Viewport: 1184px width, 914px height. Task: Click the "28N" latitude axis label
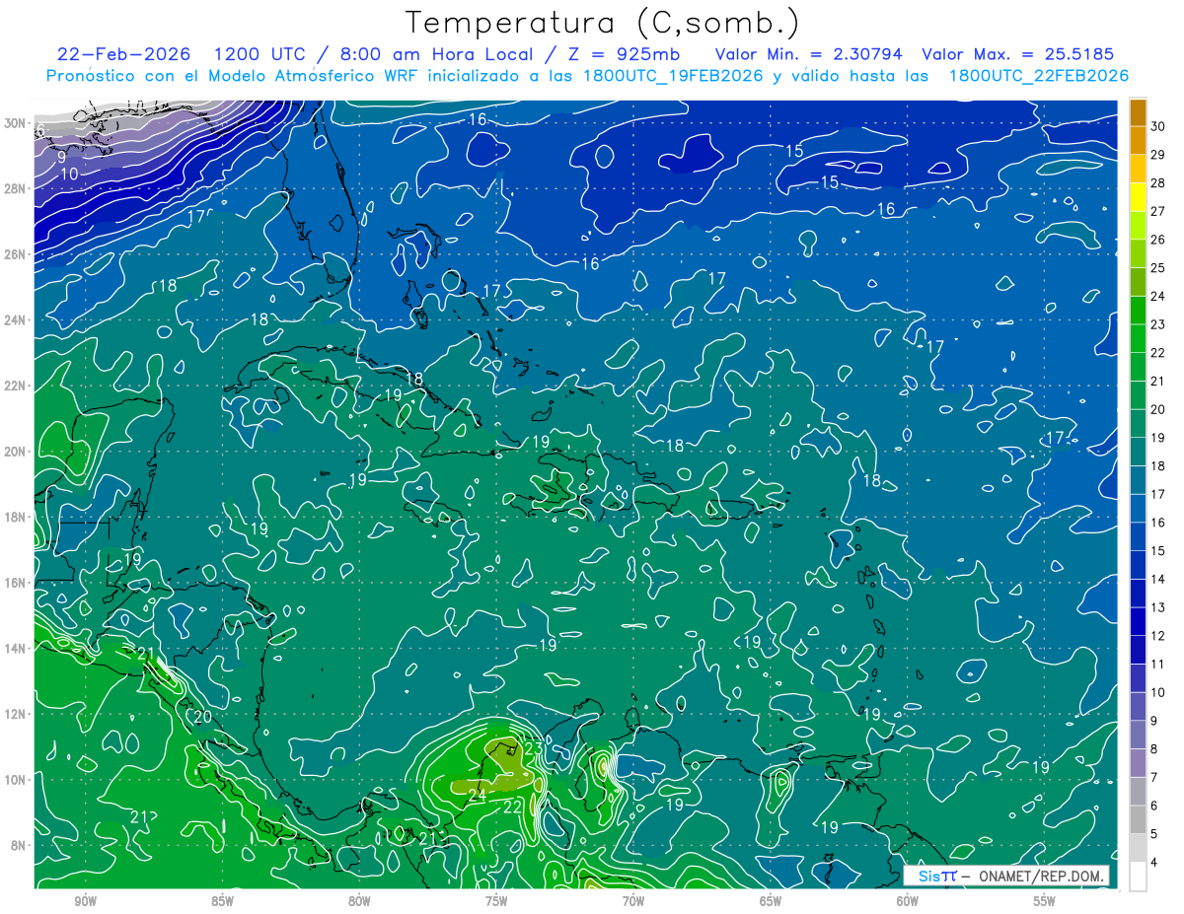(x=15, y=188)
